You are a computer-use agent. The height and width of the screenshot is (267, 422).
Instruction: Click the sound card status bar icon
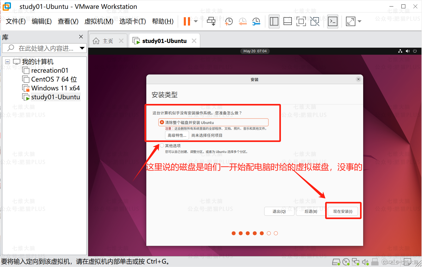coord(365,262)
